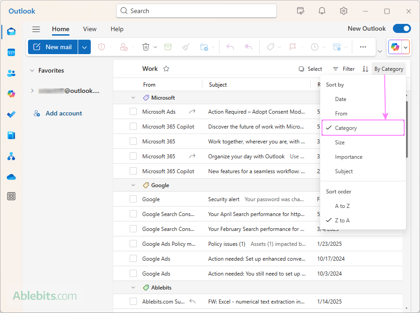Open the Delete options dropdown arrow
This screenshot has width=420, height=313.
155,47
